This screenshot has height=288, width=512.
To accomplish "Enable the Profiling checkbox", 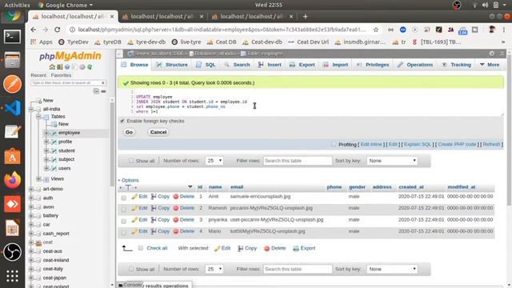I will click(x=334, y=144).
